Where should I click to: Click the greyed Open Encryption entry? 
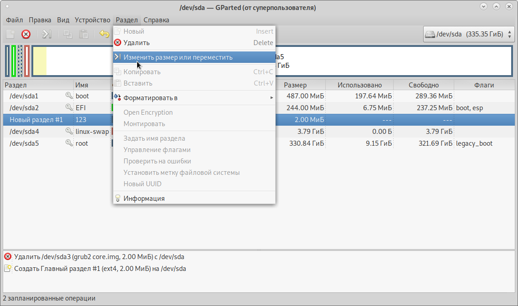click(x=194, y=112)
